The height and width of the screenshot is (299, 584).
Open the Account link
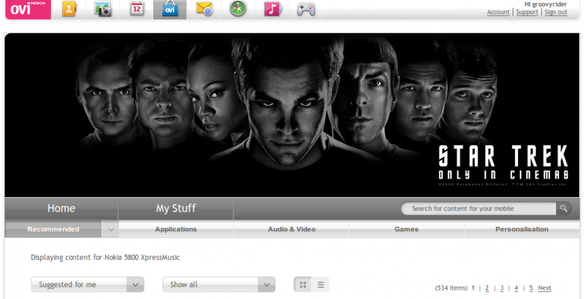tap(498, 12)
